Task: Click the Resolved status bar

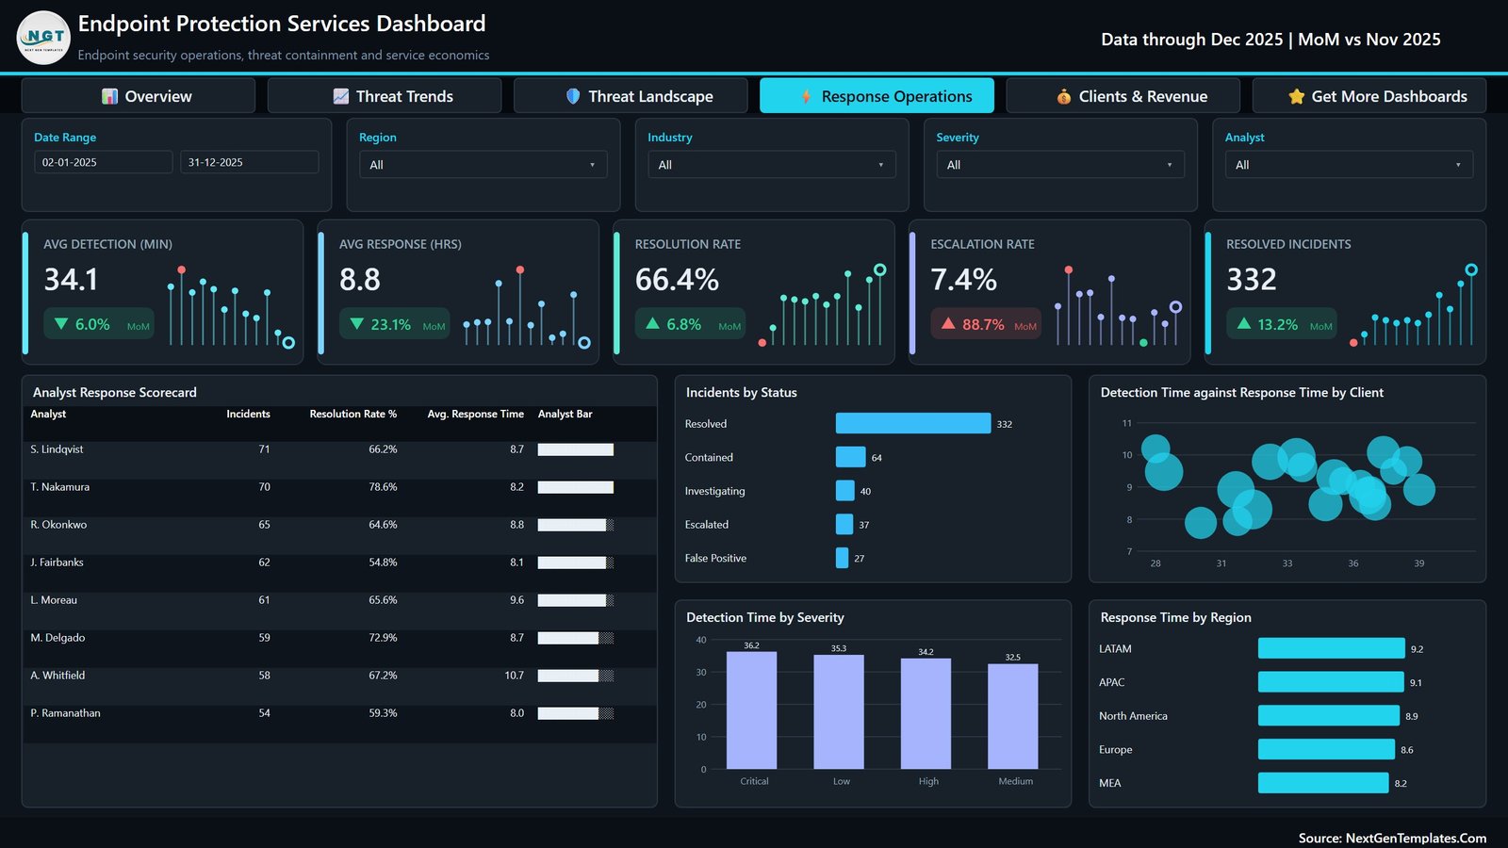Action: [x=913, y=424]
